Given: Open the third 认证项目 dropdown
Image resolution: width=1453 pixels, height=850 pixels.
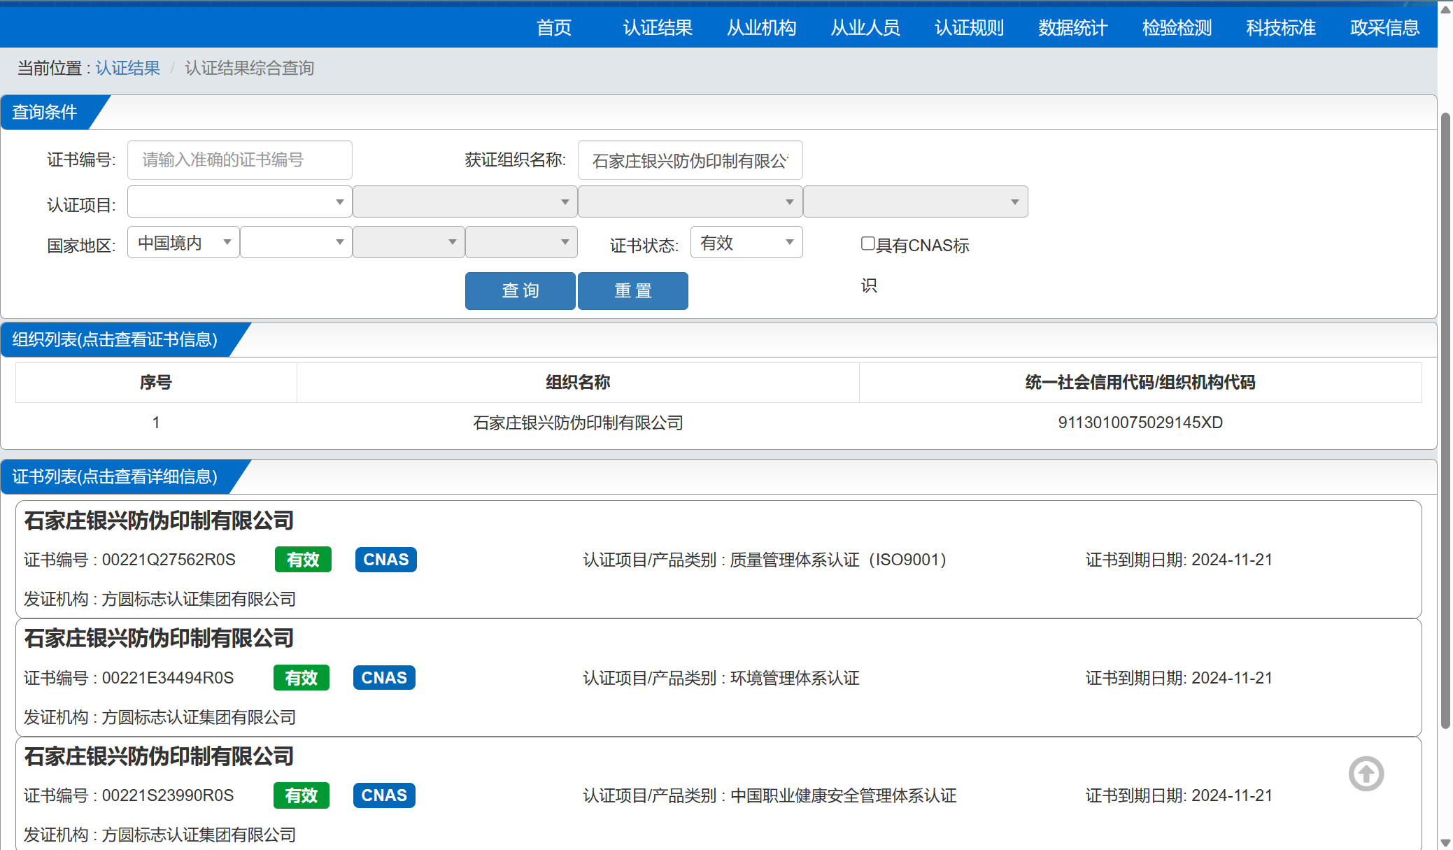Looking at the screenshot, I should pos(690,202).
